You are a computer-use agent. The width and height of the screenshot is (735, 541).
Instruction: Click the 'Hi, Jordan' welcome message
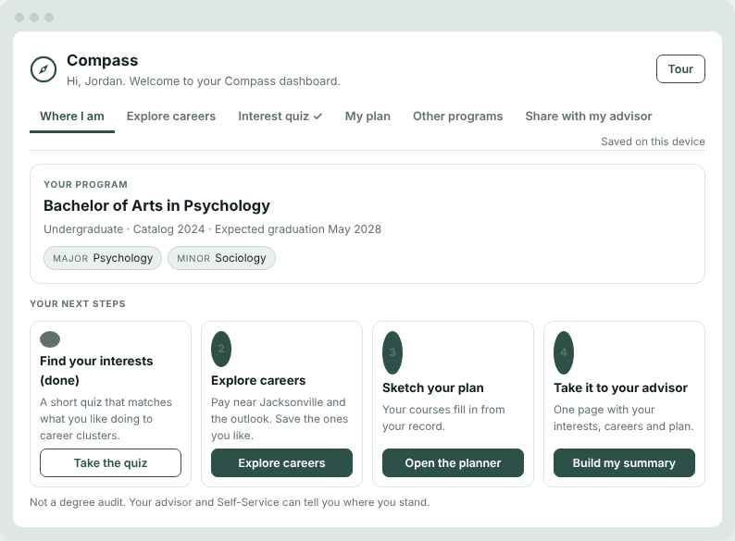(x=204, y=81)
